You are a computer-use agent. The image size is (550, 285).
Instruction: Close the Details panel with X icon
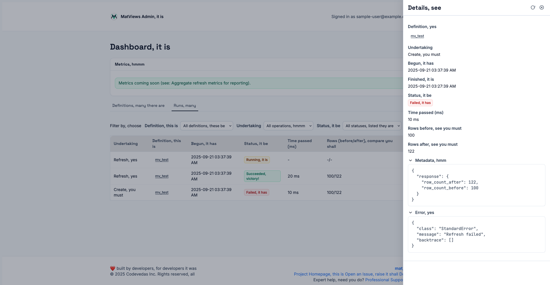(x=542, y=7)
